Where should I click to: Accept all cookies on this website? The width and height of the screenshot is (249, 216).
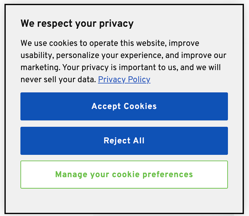click(124, 106)
